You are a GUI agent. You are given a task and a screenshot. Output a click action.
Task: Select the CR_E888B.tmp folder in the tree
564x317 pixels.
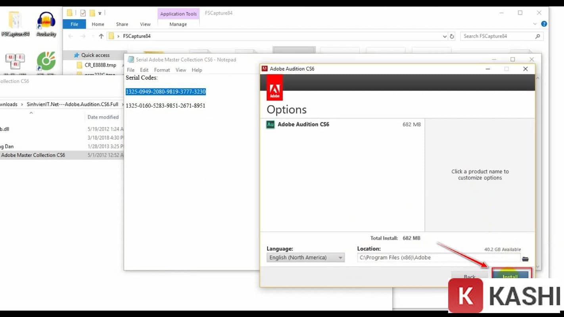tap(100, 65)
